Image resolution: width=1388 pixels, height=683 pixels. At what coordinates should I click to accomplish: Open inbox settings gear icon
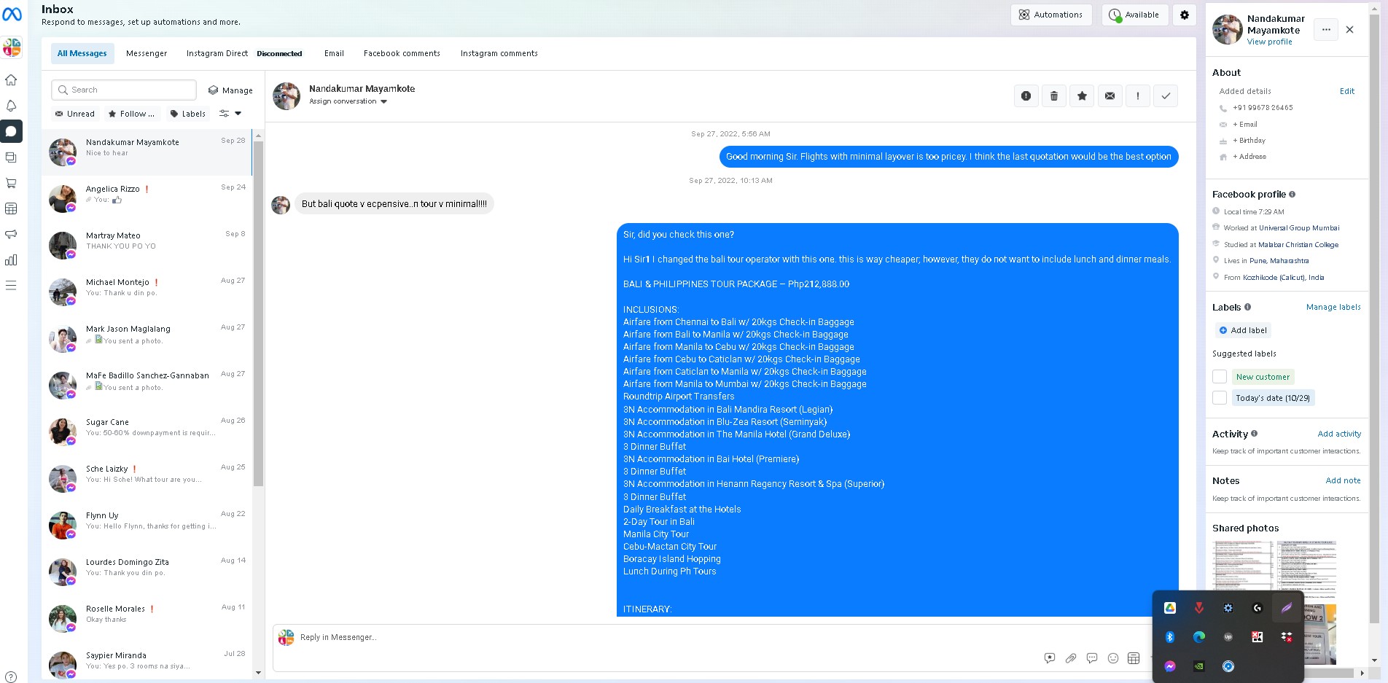pyautogui.click(x=1185, y=15)
